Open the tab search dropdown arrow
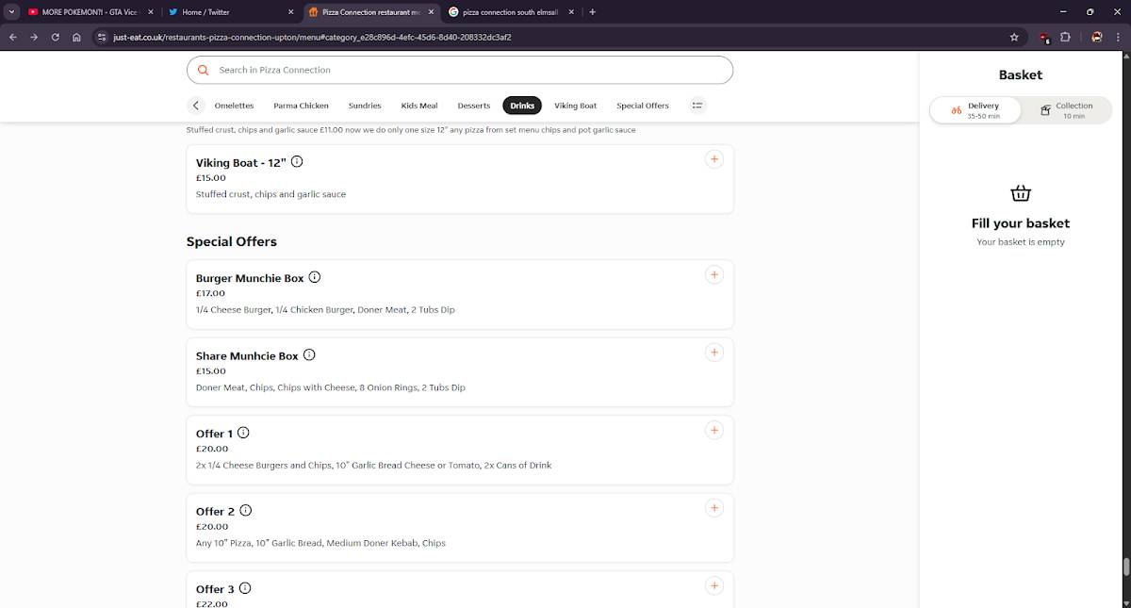1131x608 pixels. pos(12,12)
